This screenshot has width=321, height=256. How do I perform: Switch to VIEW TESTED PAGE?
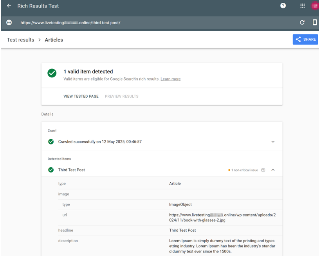(x=81, y=96)
